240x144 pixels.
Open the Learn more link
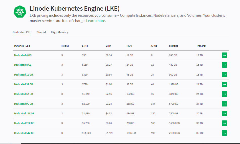click(x=96, y=21)
